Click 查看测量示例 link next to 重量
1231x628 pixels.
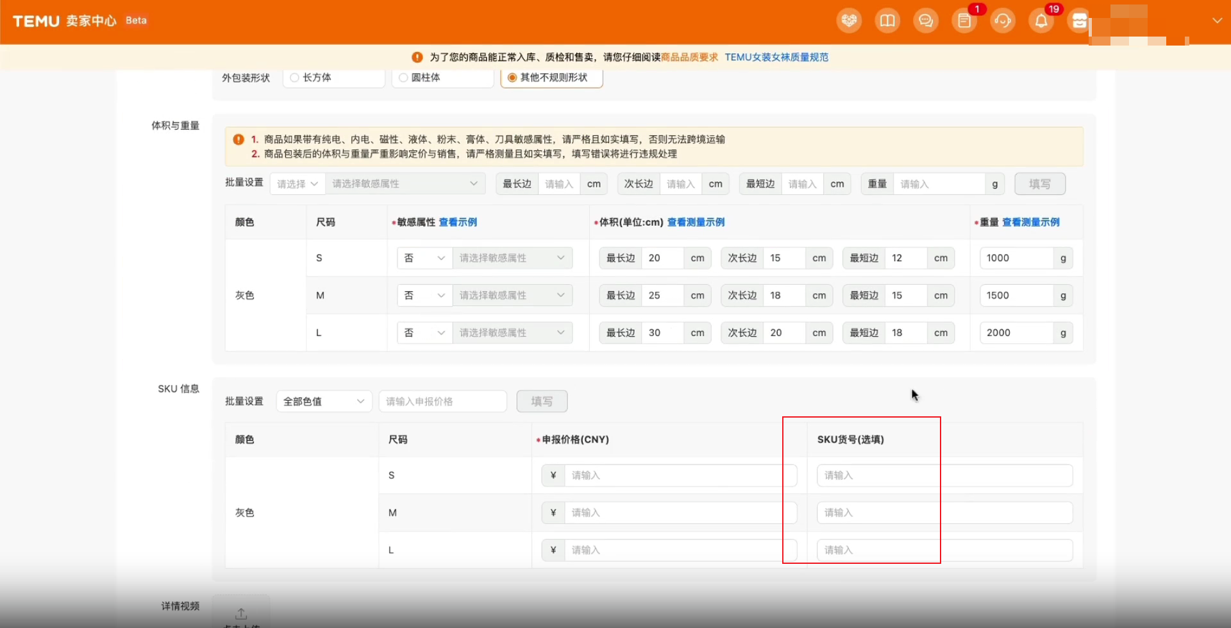pyautogui.click(x=1030, y=222)
